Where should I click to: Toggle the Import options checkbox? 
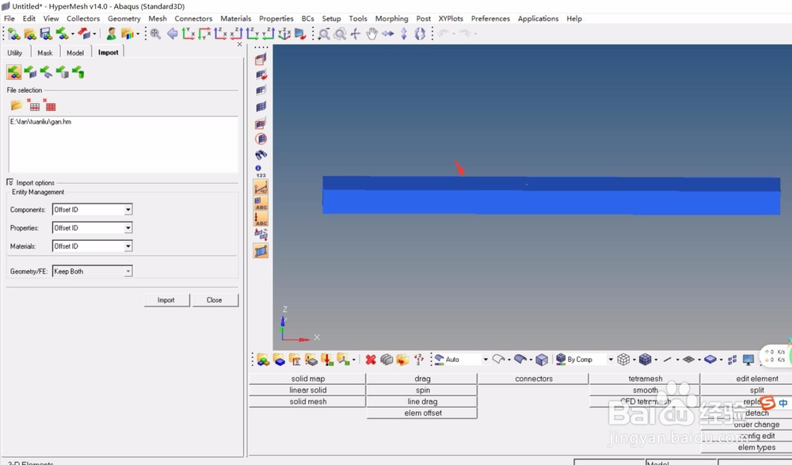10,182
